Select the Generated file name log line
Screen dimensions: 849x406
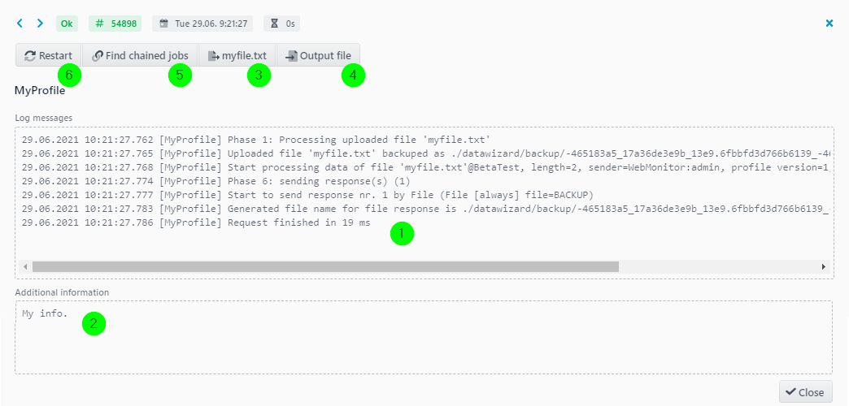coord(425,209)
